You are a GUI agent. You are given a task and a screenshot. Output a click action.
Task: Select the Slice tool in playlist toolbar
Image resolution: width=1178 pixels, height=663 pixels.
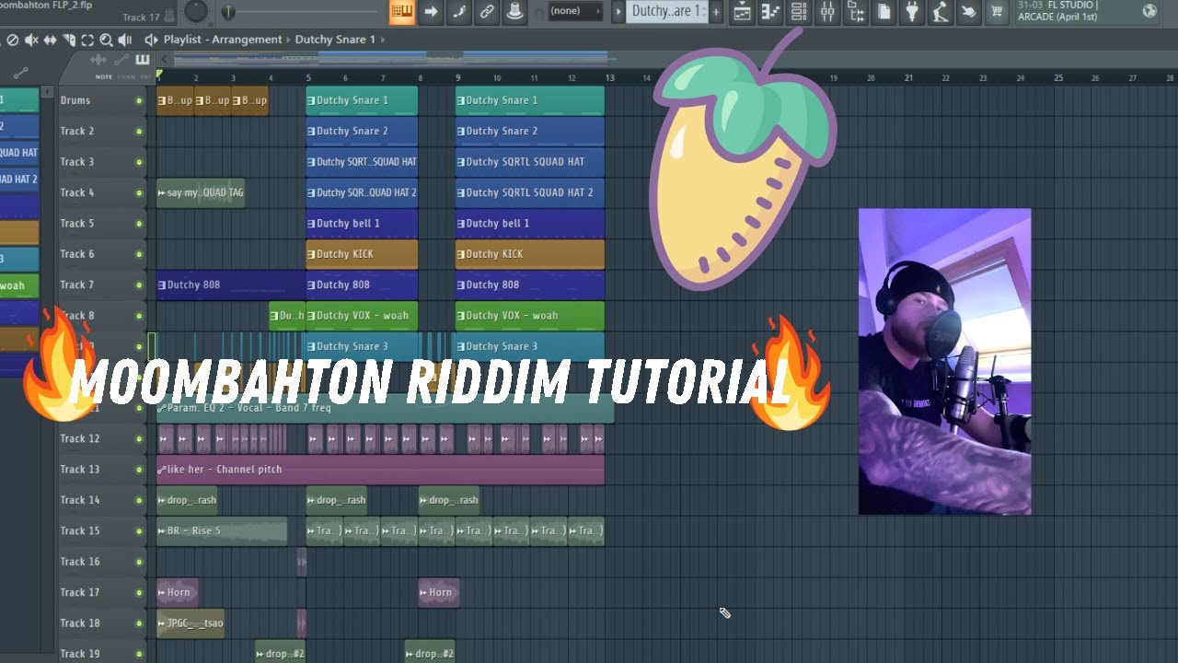68,40
